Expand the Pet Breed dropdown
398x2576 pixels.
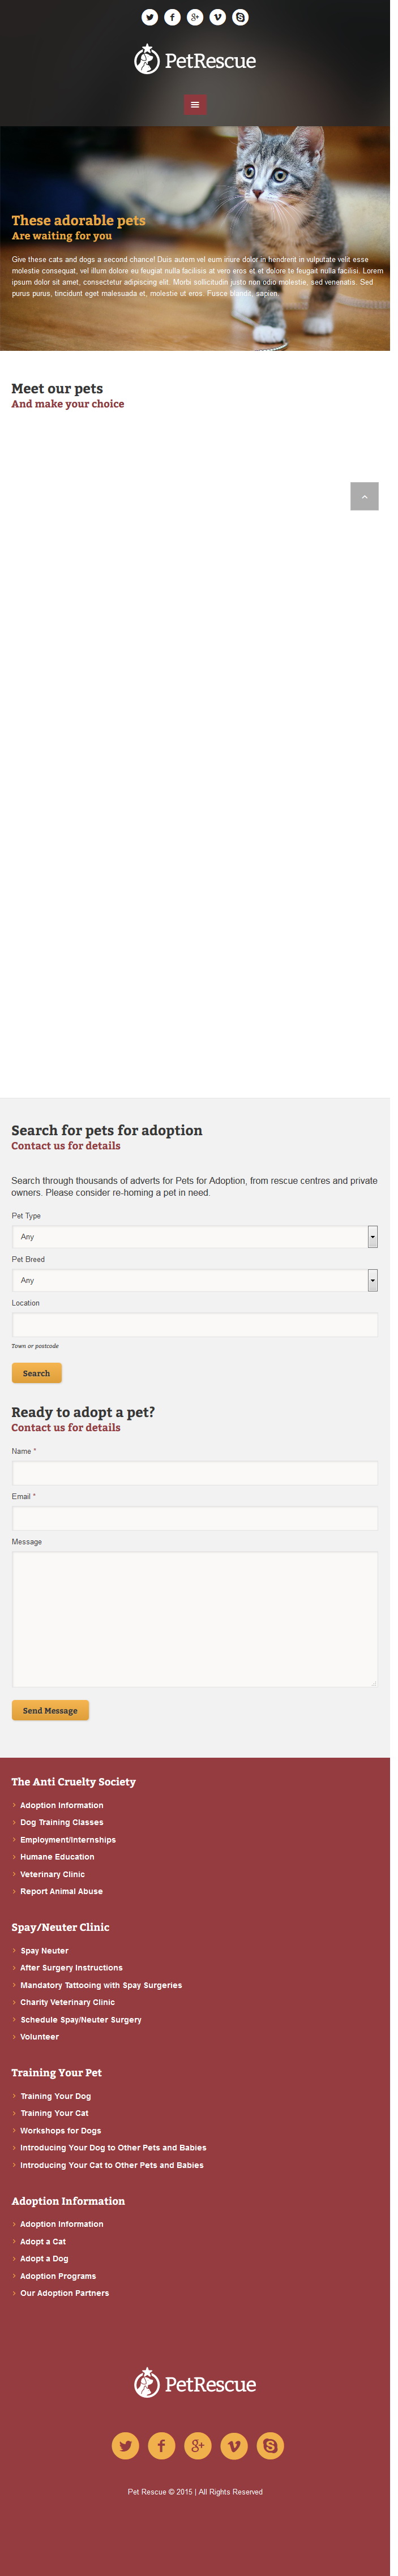(x=195, y=1280)
